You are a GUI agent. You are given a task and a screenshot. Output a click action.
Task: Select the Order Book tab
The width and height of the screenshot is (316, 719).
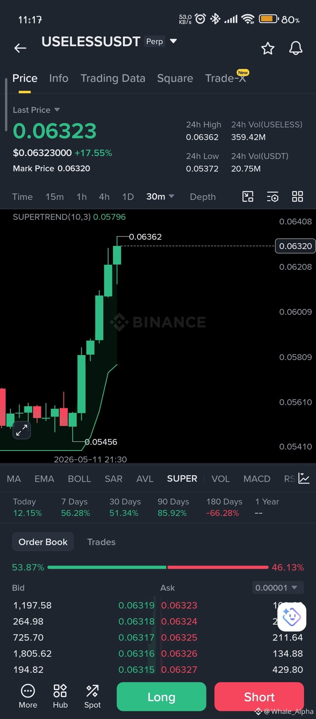click(x=43, y=542)
